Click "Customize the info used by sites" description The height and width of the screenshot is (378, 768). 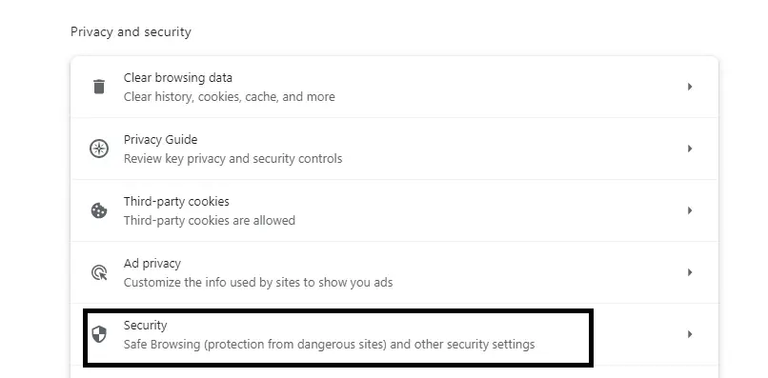coord(258,283)
